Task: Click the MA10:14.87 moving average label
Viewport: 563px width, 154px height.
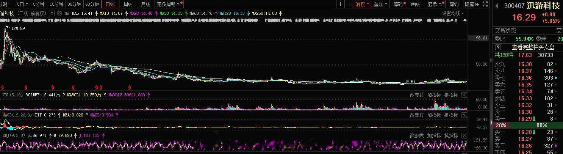Action: (111, 13)
